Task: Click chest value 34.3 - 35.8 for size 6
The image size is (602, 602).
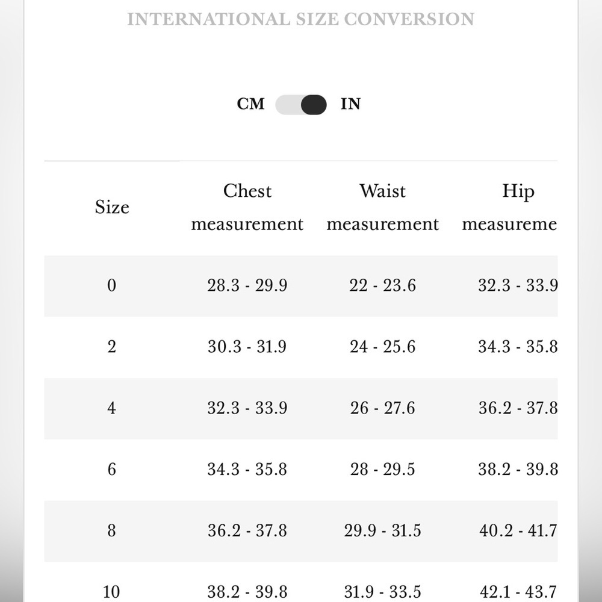Action: pyautogui.click(x=247, y=469)
